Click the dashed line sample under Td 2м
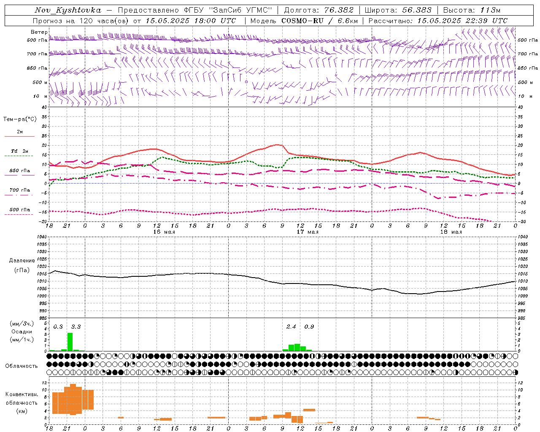 tap(19, 156)
